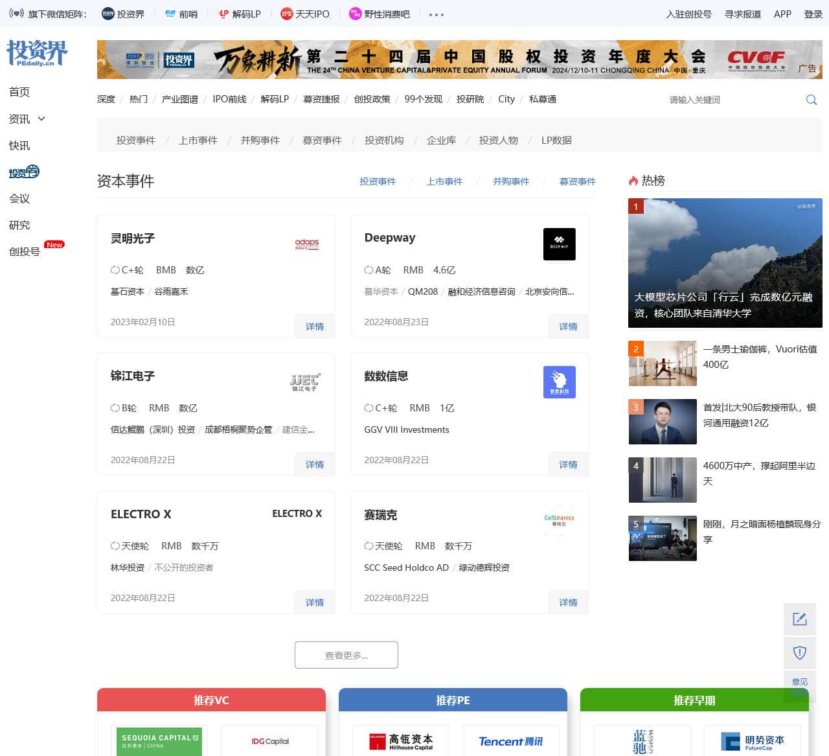The width and height of the screenshot is (829, 756).
Task: Click 并购事件 blue link beside 资本事件
Action: coord(511,181)
